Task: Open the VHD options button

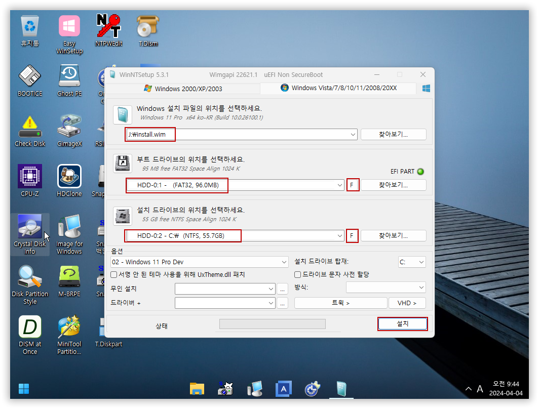Action: (x=407, y=303)
